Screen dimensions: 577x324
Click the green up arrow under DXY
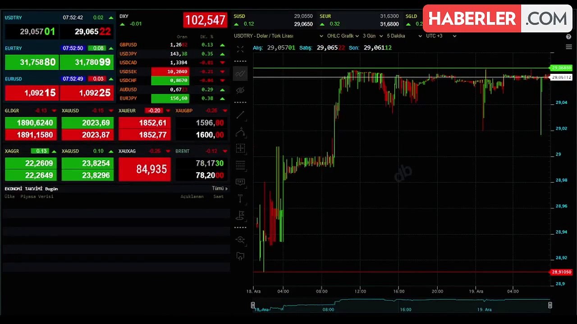[122, 24]
